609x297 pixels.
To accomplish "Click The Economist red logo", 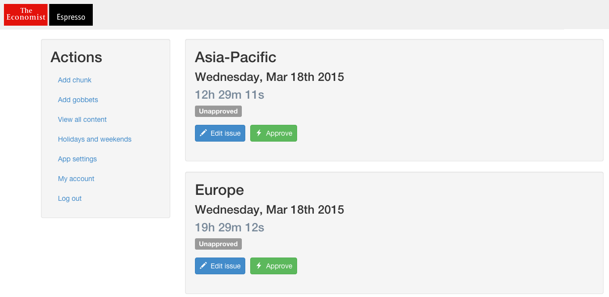I will pos(26,15).
